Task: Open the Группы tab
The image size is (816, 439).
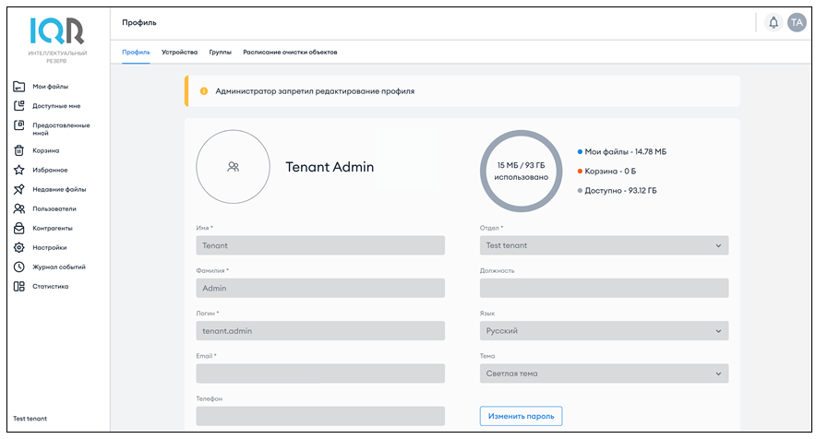Action: tap(220, 52)
